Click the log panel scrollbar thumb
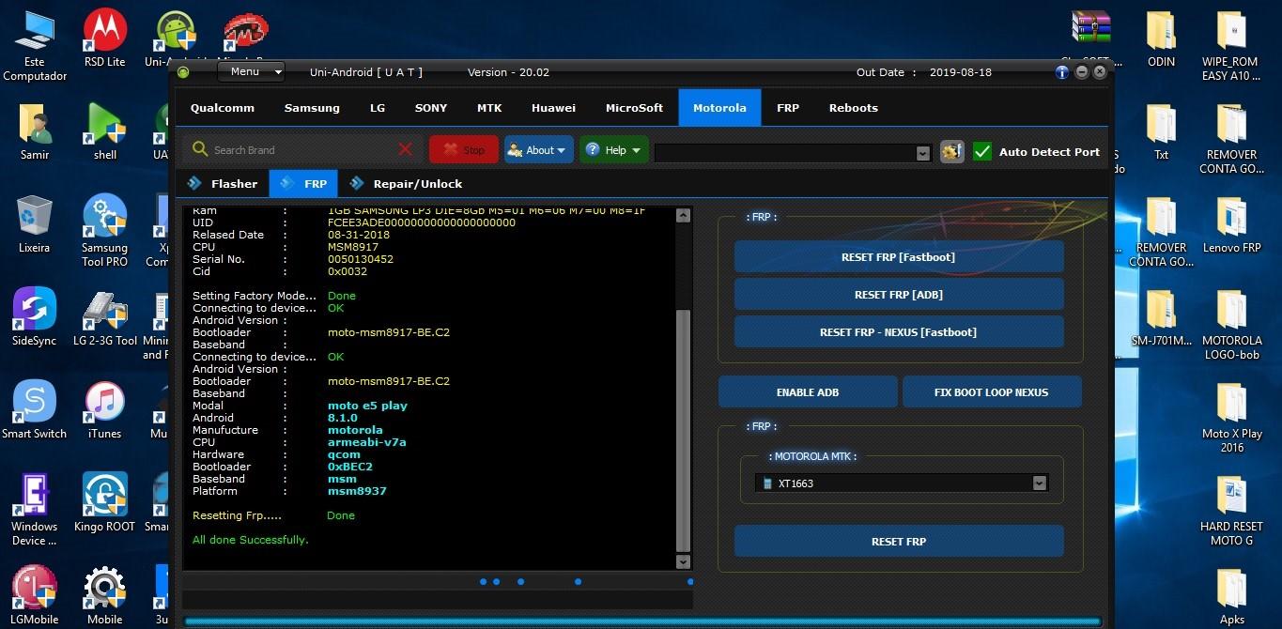Screen dimensions: 1282x629 pos(683,430)
